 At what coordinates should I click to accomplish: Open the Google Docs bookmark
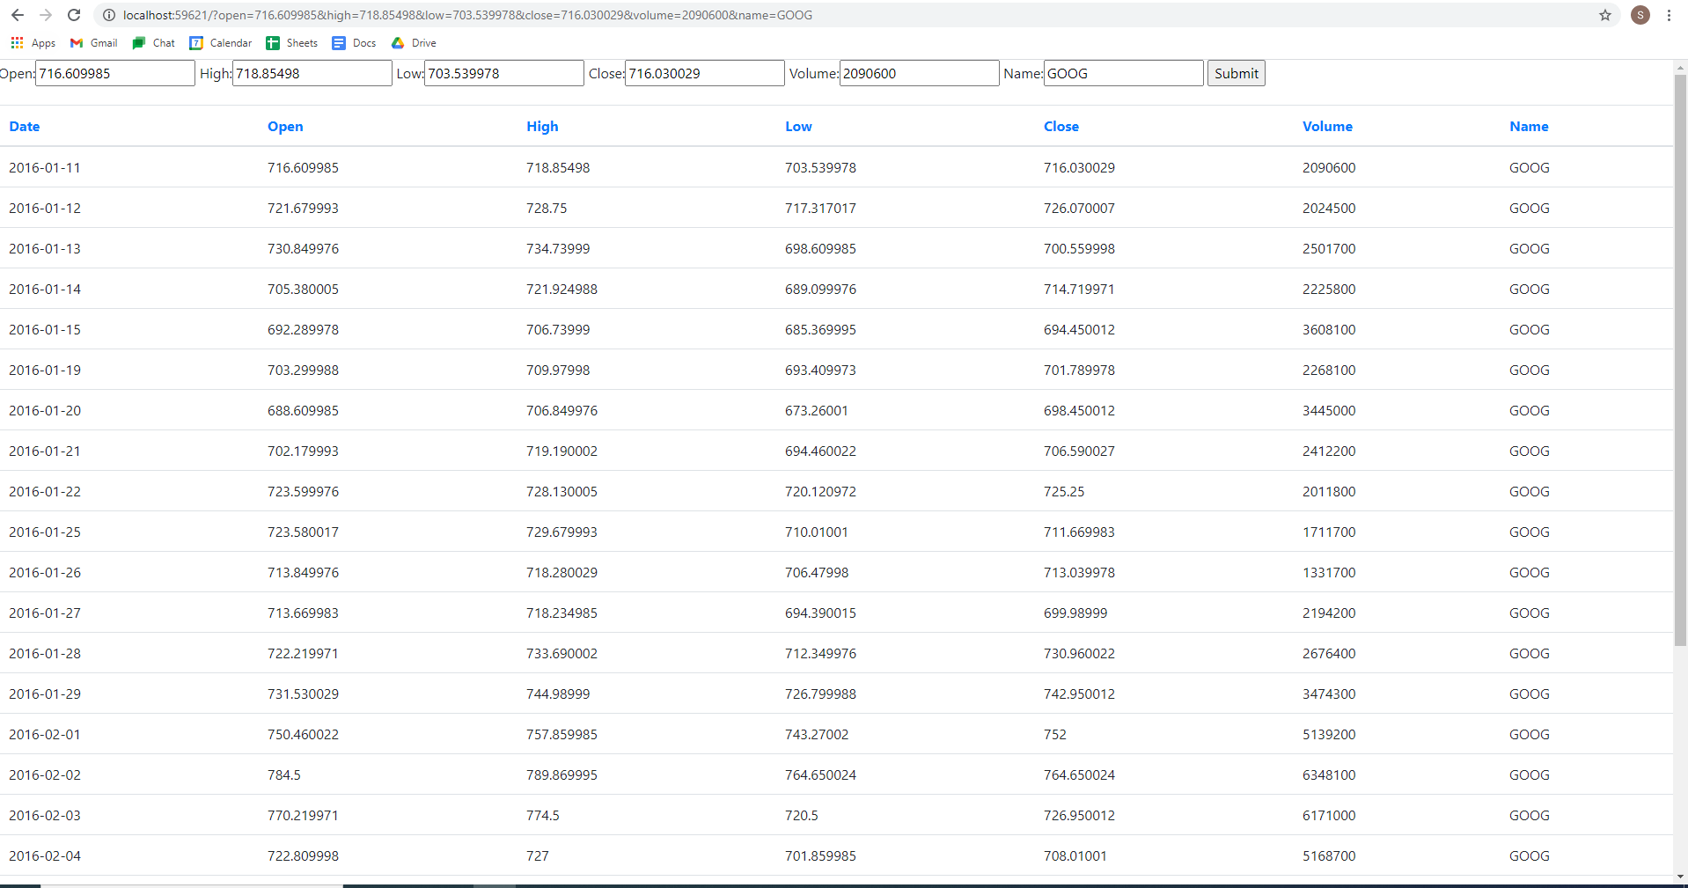click(x=353, y=42)
